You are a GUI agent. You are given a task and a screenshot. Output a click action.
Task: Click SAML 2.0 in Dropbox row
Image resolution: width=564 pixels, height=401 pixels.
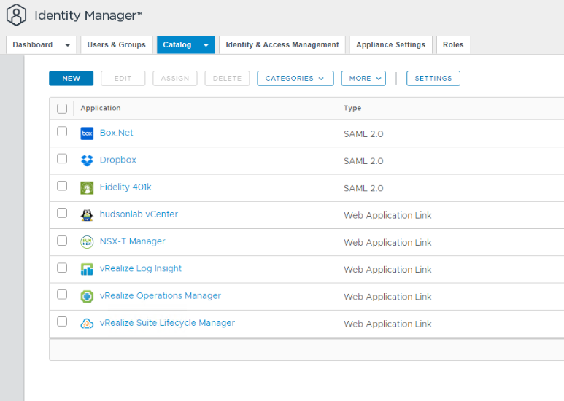[x=363, y=161]
